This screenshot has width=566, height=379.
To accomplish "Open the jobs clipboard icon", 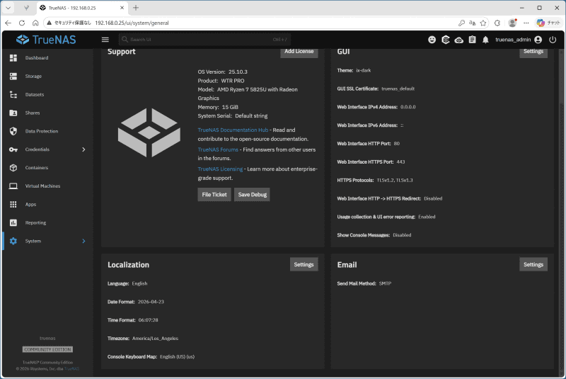I will click(x=472, y=40).
